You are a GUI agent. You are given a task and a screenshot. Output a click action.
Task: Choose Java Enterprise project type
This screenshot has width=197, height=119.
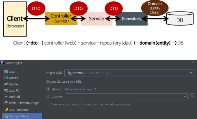pos(22,110)
